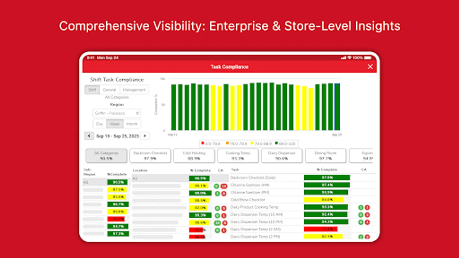Switch the time range to Month
Screen dimensions: 459x258
[x=132, y=124]
